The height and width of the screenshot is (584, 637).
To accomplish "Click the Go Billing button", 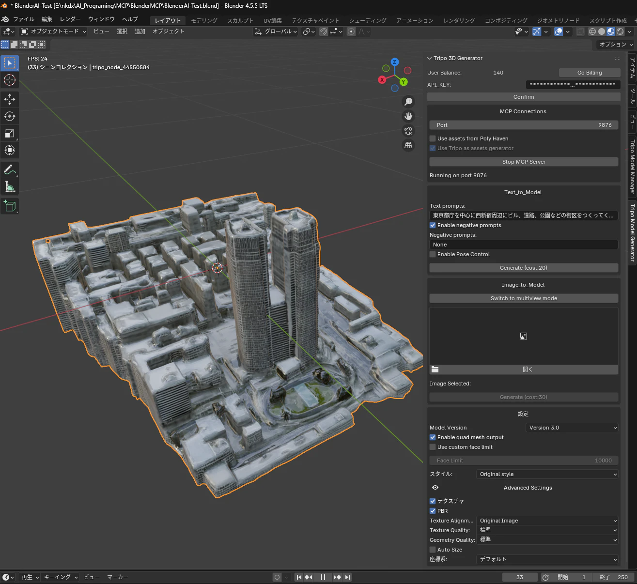I will (590, 73).
